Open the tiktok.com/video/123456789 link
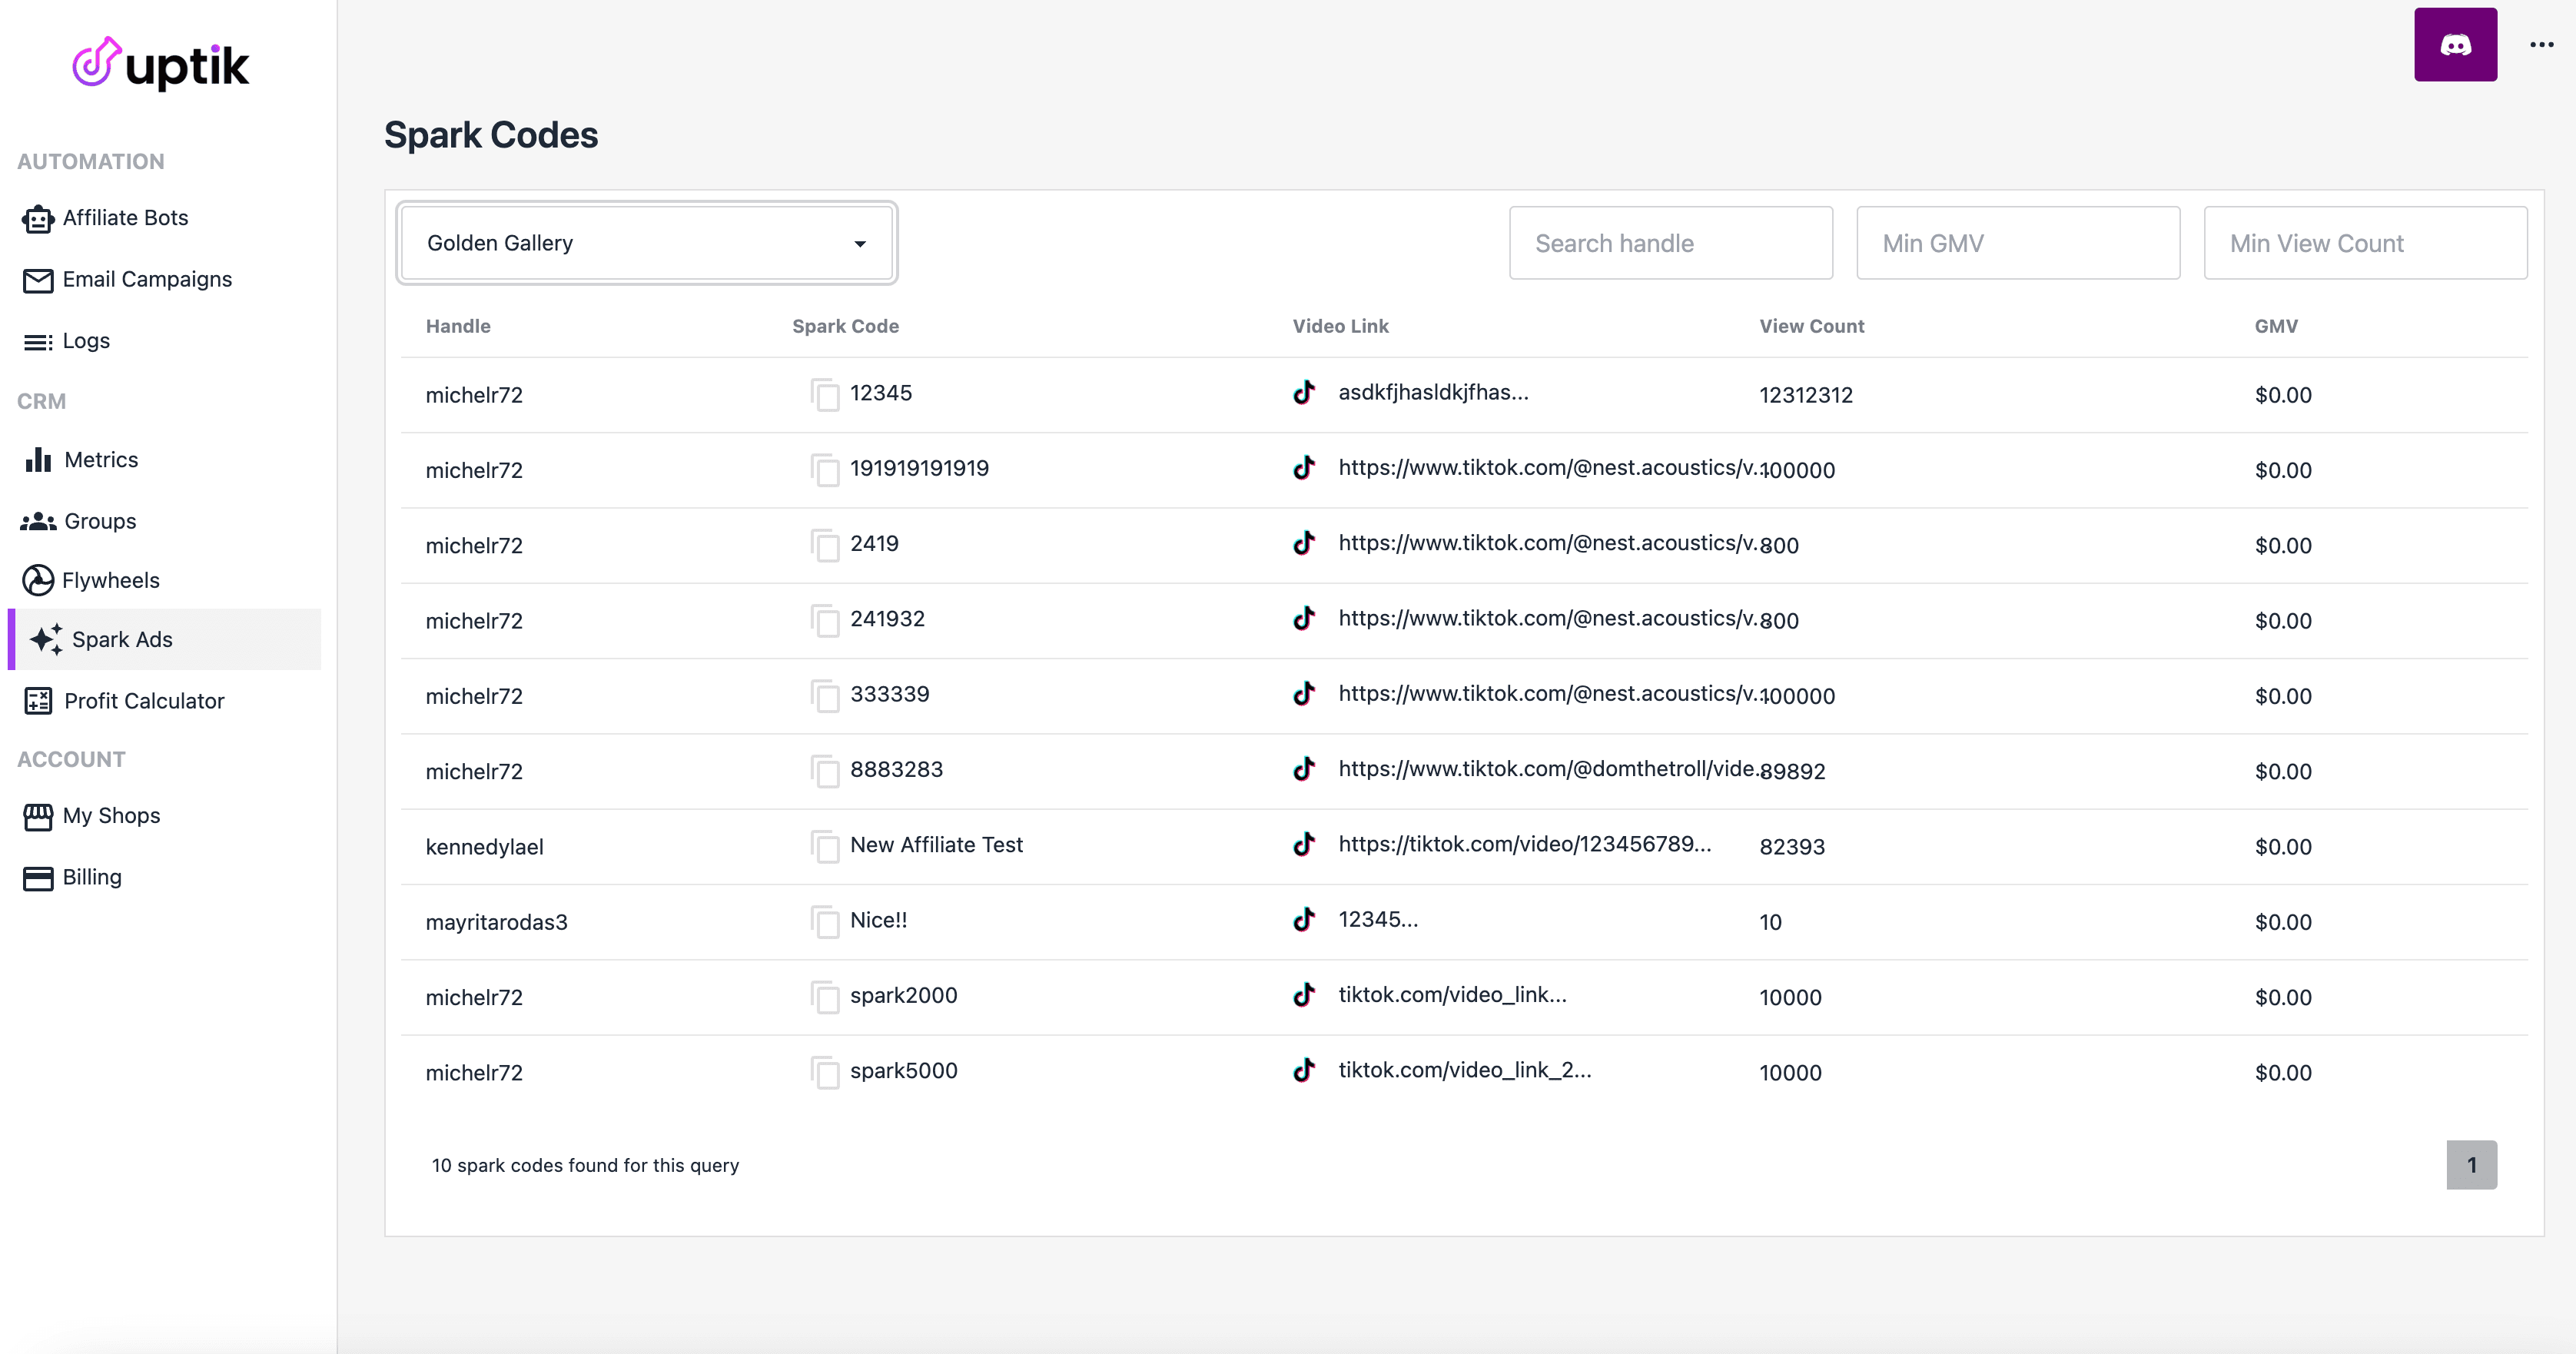2576x1354 pixels. point(1525,844)
